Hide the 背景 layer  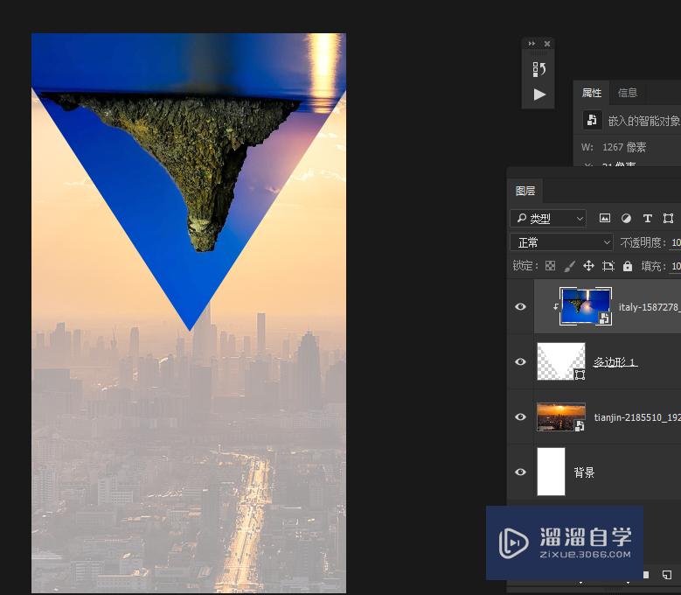520,472
